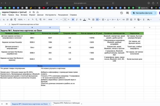
Task: Open the all sheets list icon
Action: [x=7, y=104]
